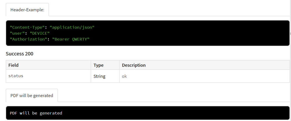The height and width of the screenshot is (121, 291).
Task: Click the Type column header
Action: point(98,65)
